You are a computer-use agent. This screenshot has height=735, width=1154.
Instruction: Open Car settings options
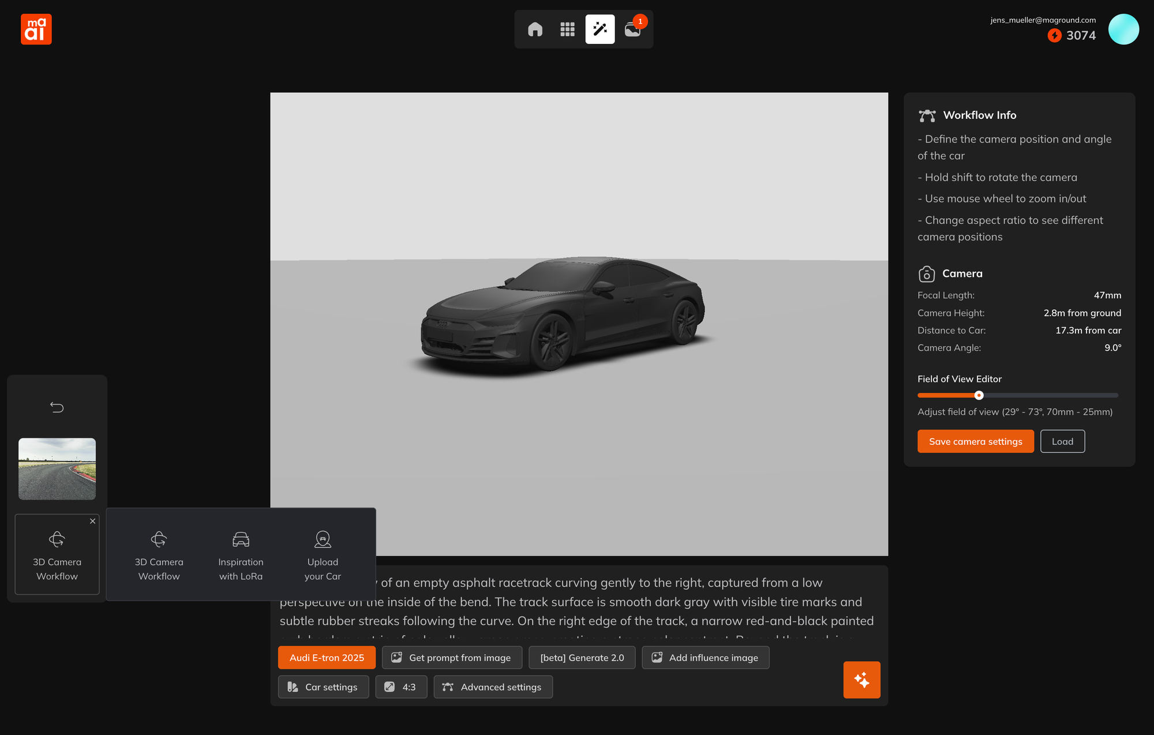point(323,687)
